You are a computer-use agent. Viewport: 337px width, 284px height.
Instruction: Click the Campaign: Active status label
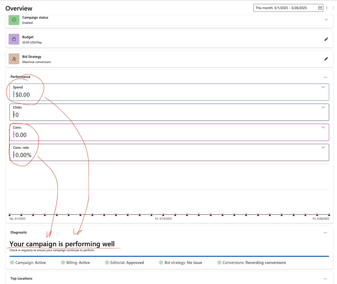coord(31,263)
